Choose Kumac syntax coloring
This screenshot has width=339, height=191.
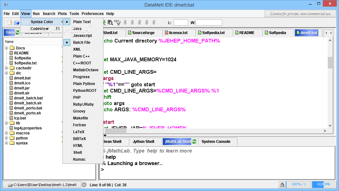coord(79,159)
